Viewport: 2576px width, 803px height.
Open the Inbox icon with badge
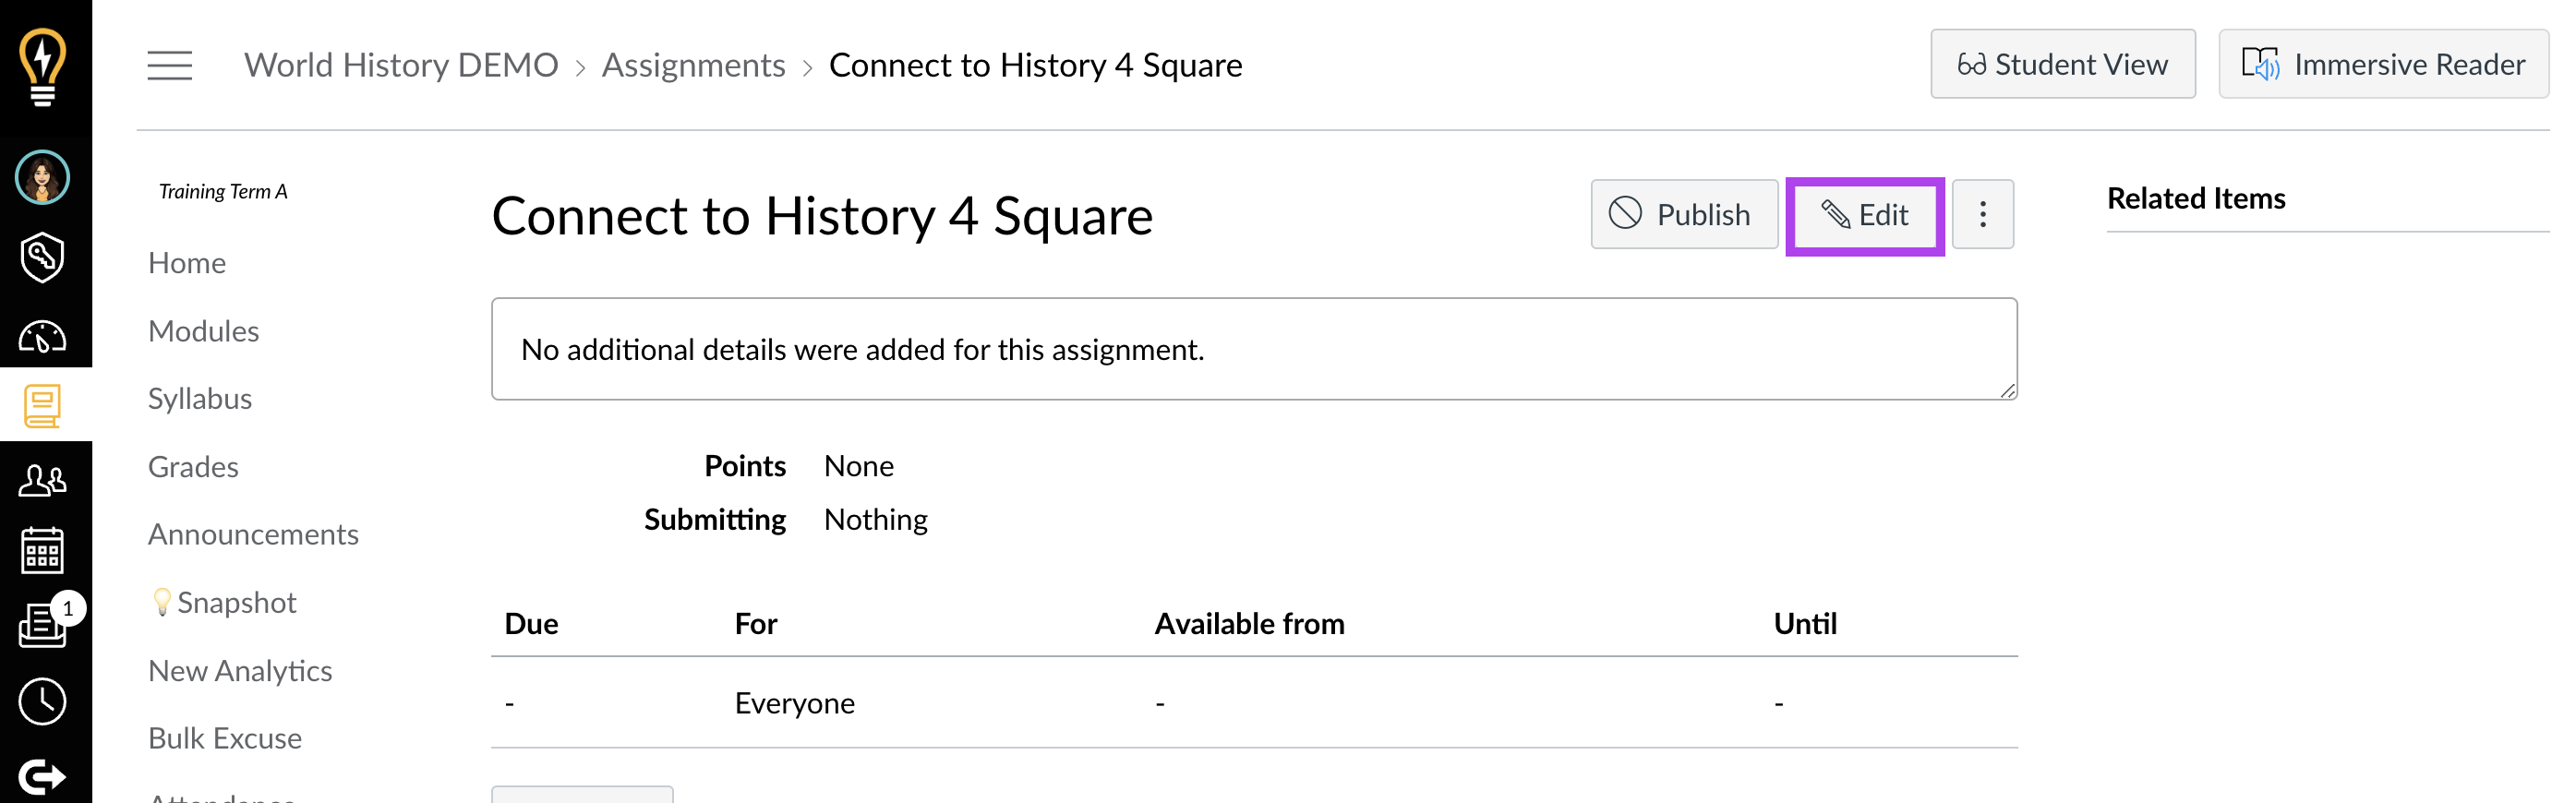[x=42, y=625]
